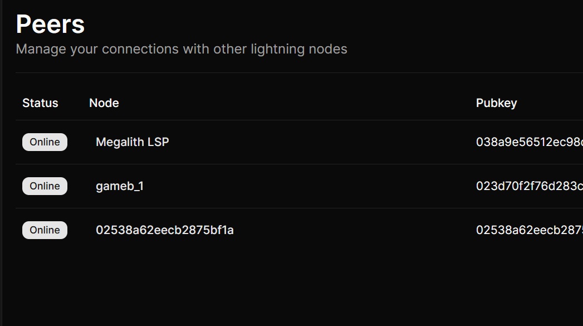Sort by the Status column header
Viewport: 583px width, 326px height.
40,103
